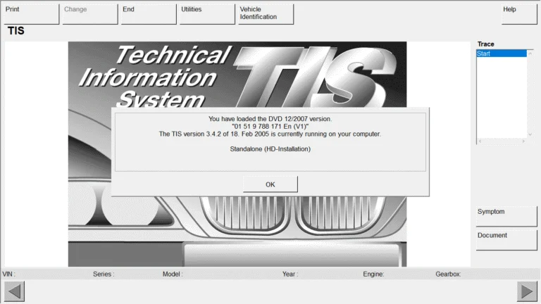Click the TIS version 3.4.2 text line
This screenshot has width=541, height=304.
point(270,134)
